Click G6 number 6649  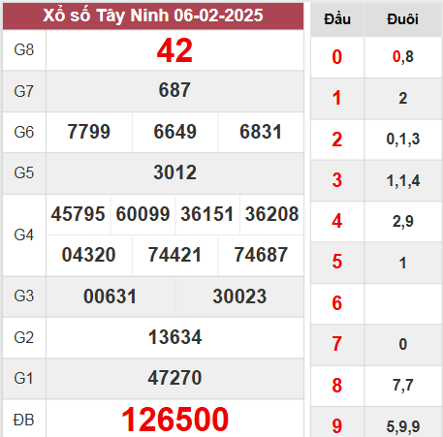[175, 132]
